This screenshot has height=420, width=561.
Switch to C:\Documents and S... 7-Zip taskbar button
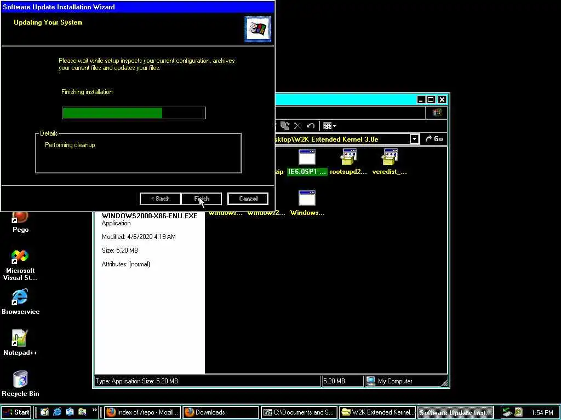coord(299,412)
